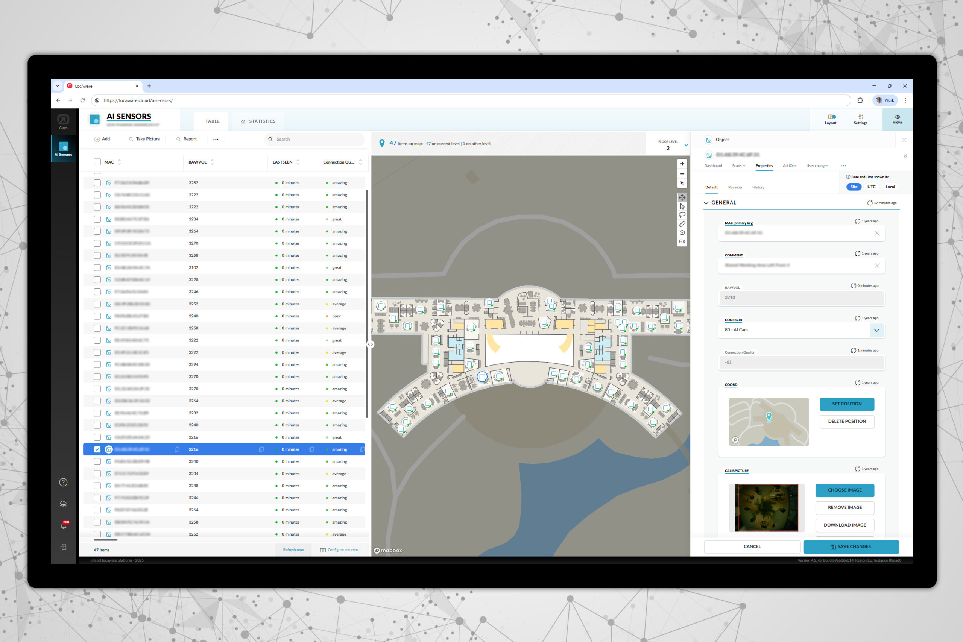Switch to the Statistics tab
Screen dimensions: 963x642
tap(258, 121)
